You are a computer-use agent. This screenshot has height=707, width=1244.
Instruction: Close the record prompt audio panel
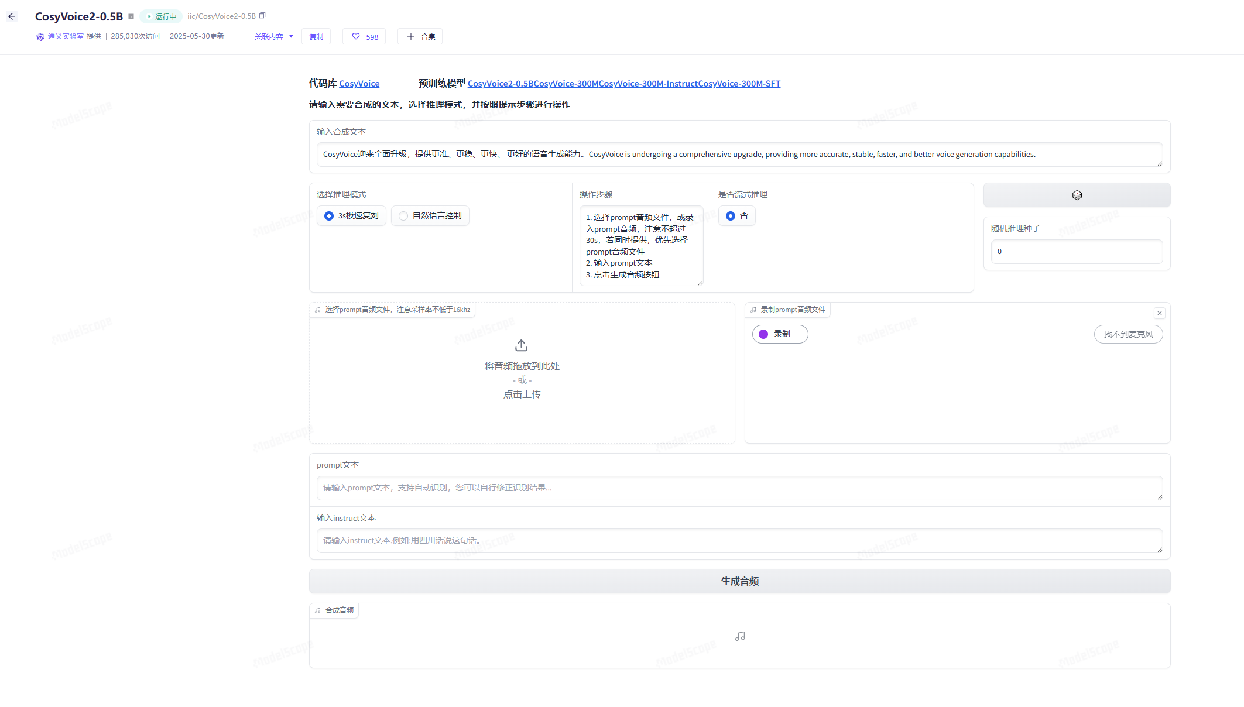click(x=1159, y=313)
